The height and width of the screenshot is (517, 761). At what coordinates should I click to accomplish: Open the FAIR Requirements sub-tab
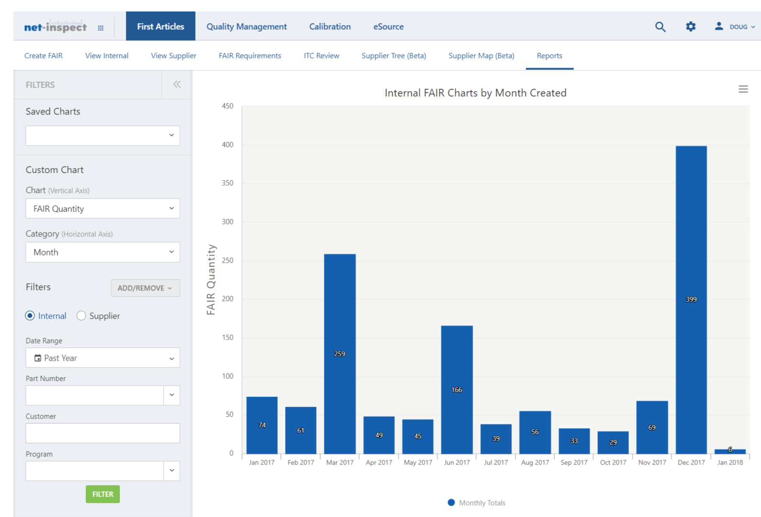(x=250, y=55)
